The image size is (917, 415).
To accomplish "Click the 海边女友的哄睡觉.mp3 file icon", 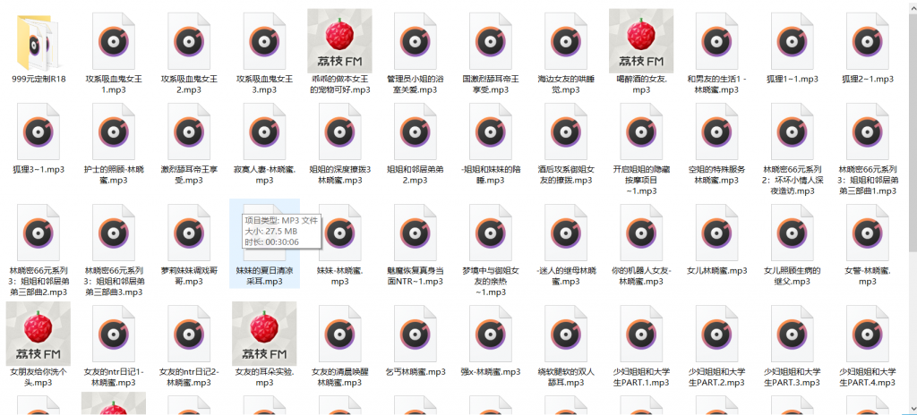I will (x=566, y=40).
